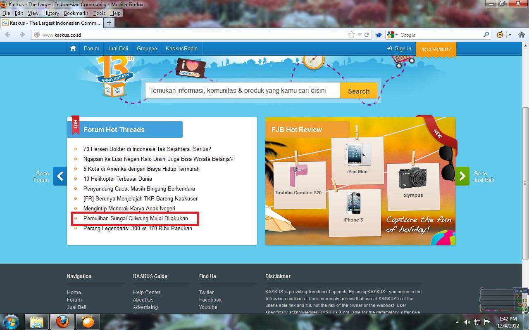Open the iPad Mini review thumbnail
The width and height of the screenshot is (529, 330).
click(357, 160)
